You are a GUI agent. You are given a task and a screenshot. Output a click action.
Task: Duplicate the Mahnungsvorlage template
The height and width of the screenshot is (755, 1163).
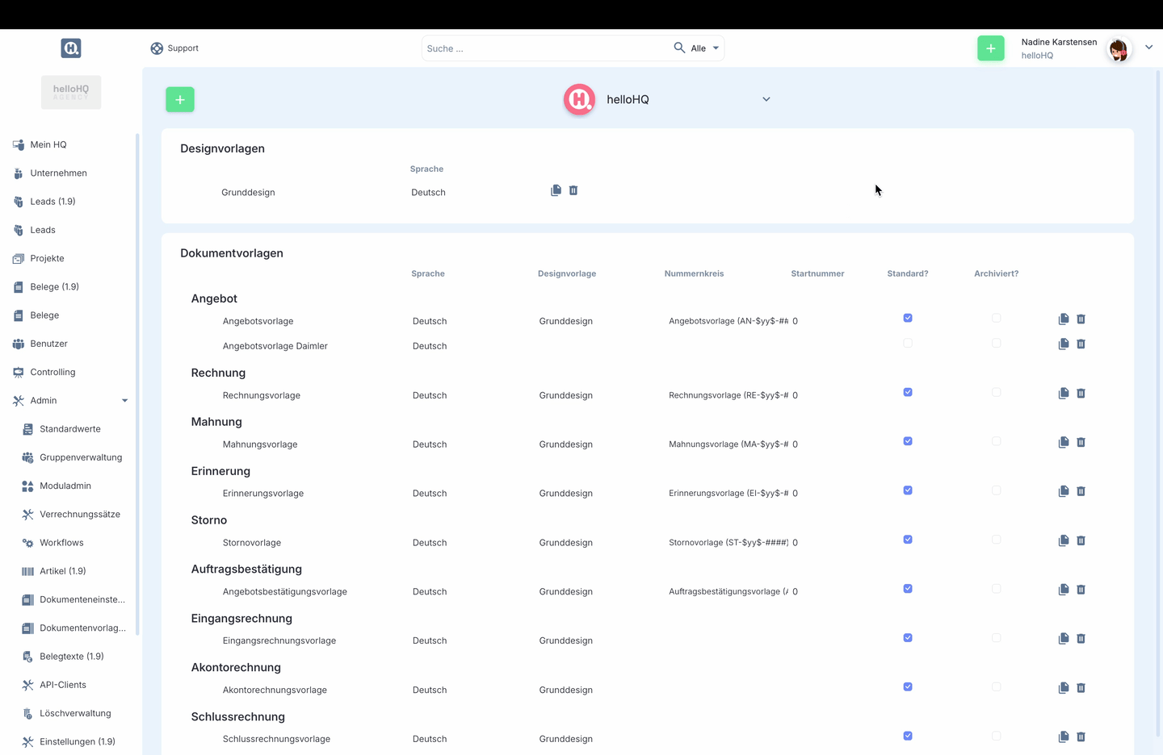tap(1064, 443)
